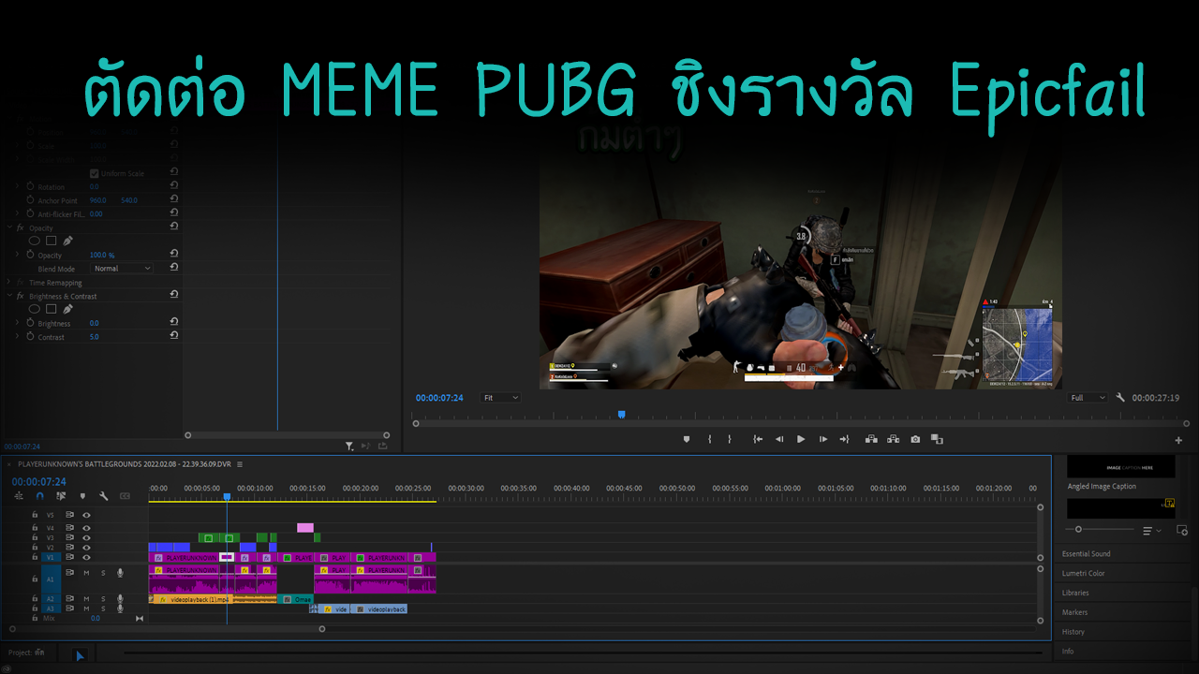1199x674 pixels.
Task: Open the Full playback resolution dropdown
Action: click(1088, 398)
